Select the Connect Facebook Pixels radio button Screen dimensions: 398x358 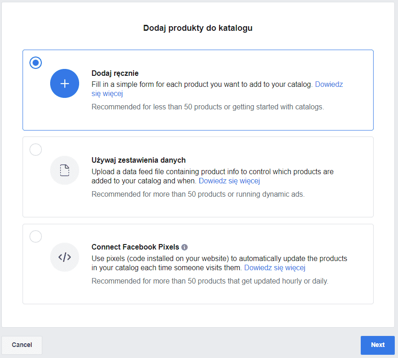click(35, 236)
